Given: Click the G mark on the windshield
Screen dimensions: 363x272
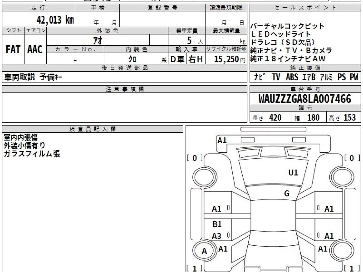Looking at the screenshot, I should click(287, 194).
